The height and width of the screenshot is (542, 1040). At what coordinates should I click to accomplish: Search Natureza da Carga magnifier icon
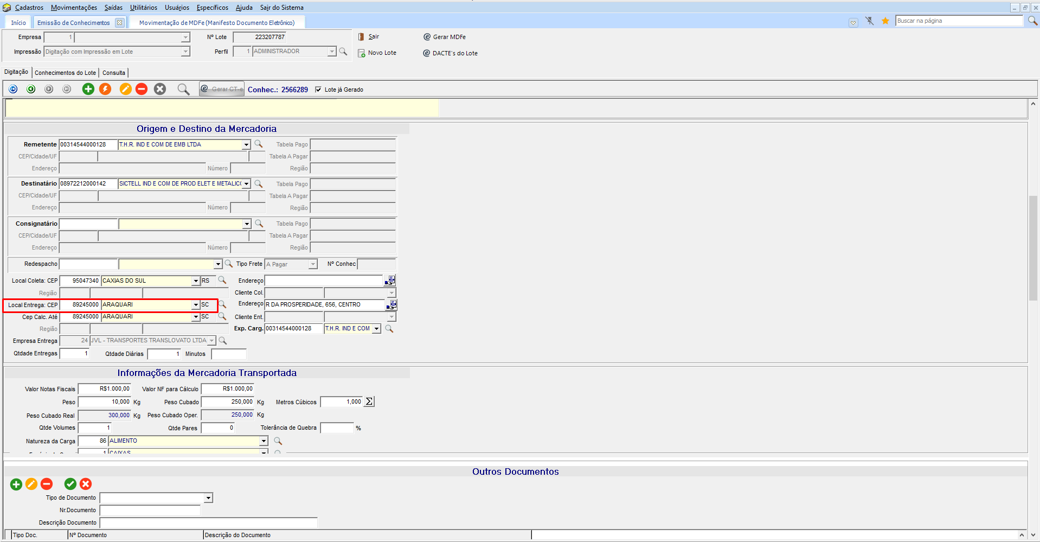pos(278,441)
